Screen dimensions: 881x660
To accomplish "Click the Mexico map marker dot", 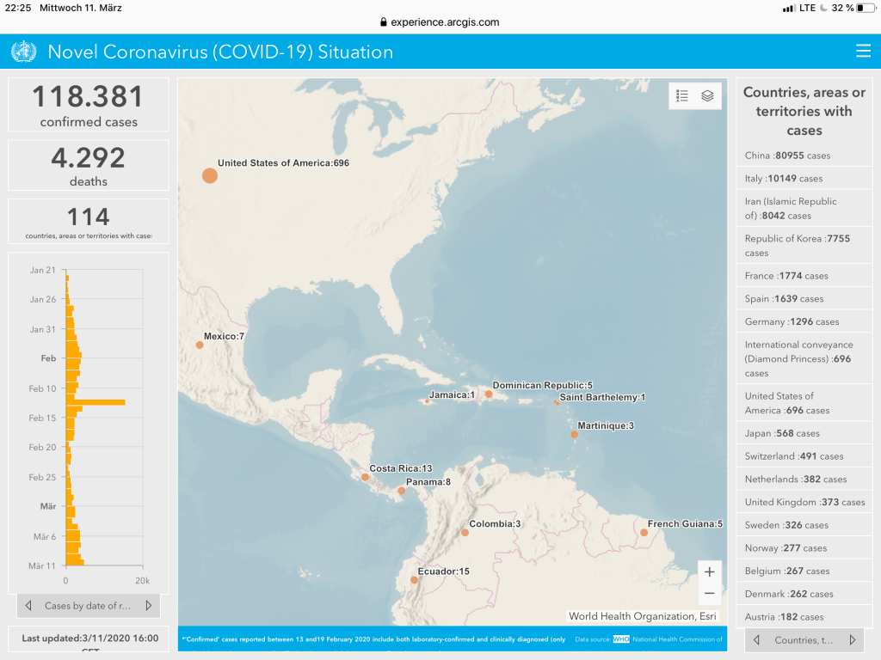I will point(200,345).
